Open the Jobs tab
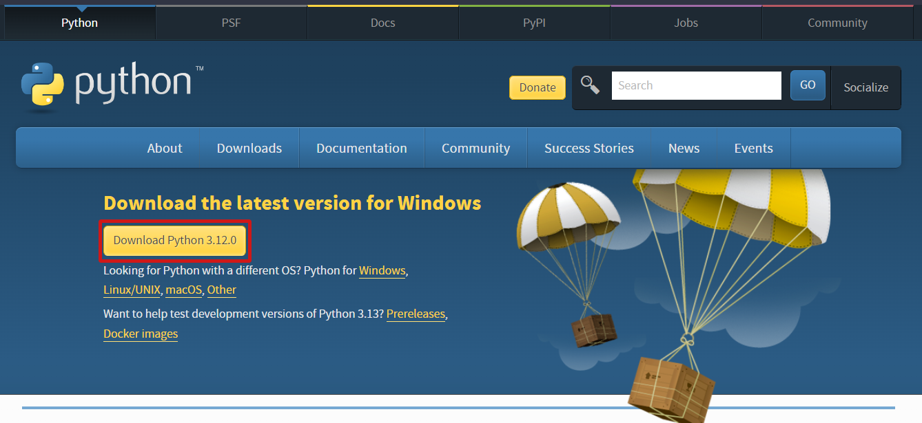 [x=686, y=23]
